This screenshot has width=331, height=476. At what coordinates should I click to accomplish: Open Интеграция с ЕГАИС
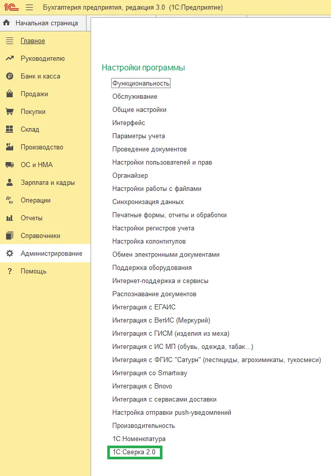[144, 307]
